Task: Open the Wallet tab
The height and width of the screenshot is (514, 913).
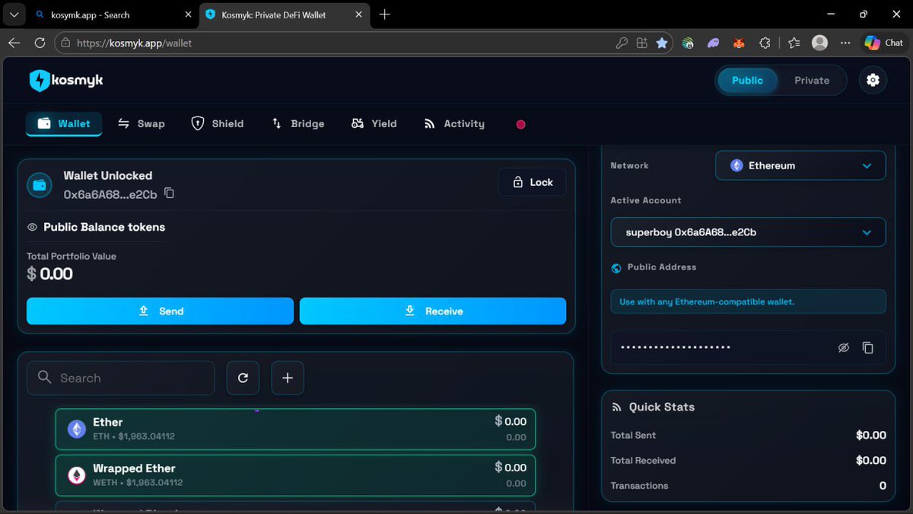Action: [x=64, y=123]
